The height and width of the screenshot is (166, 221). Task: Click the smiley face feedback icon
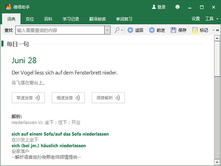click(178, 7)
